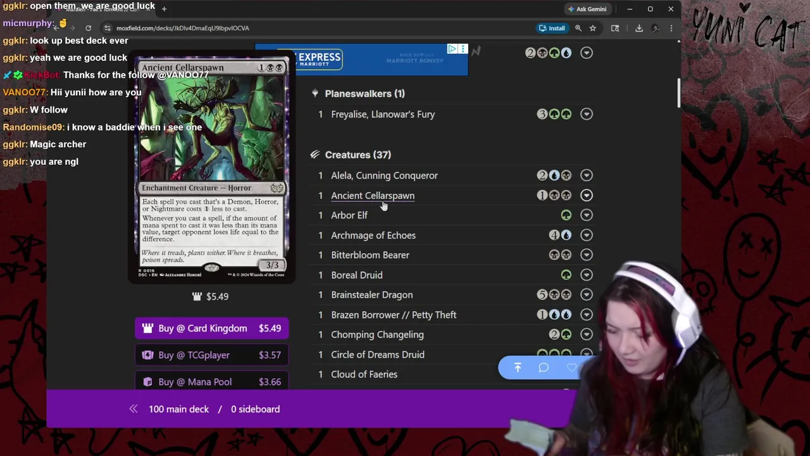Viewport: 810px width, 456px height.
Task: Open options menu for Bitterbloom Bearer
Action: pyautogui.click(x=587, y=255)
